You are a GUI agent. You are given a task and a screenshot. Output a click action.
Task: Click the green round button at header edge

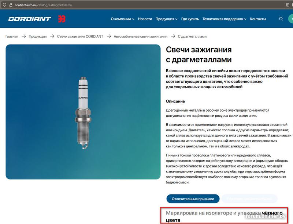pyautogui.click(x=290, y=19)
